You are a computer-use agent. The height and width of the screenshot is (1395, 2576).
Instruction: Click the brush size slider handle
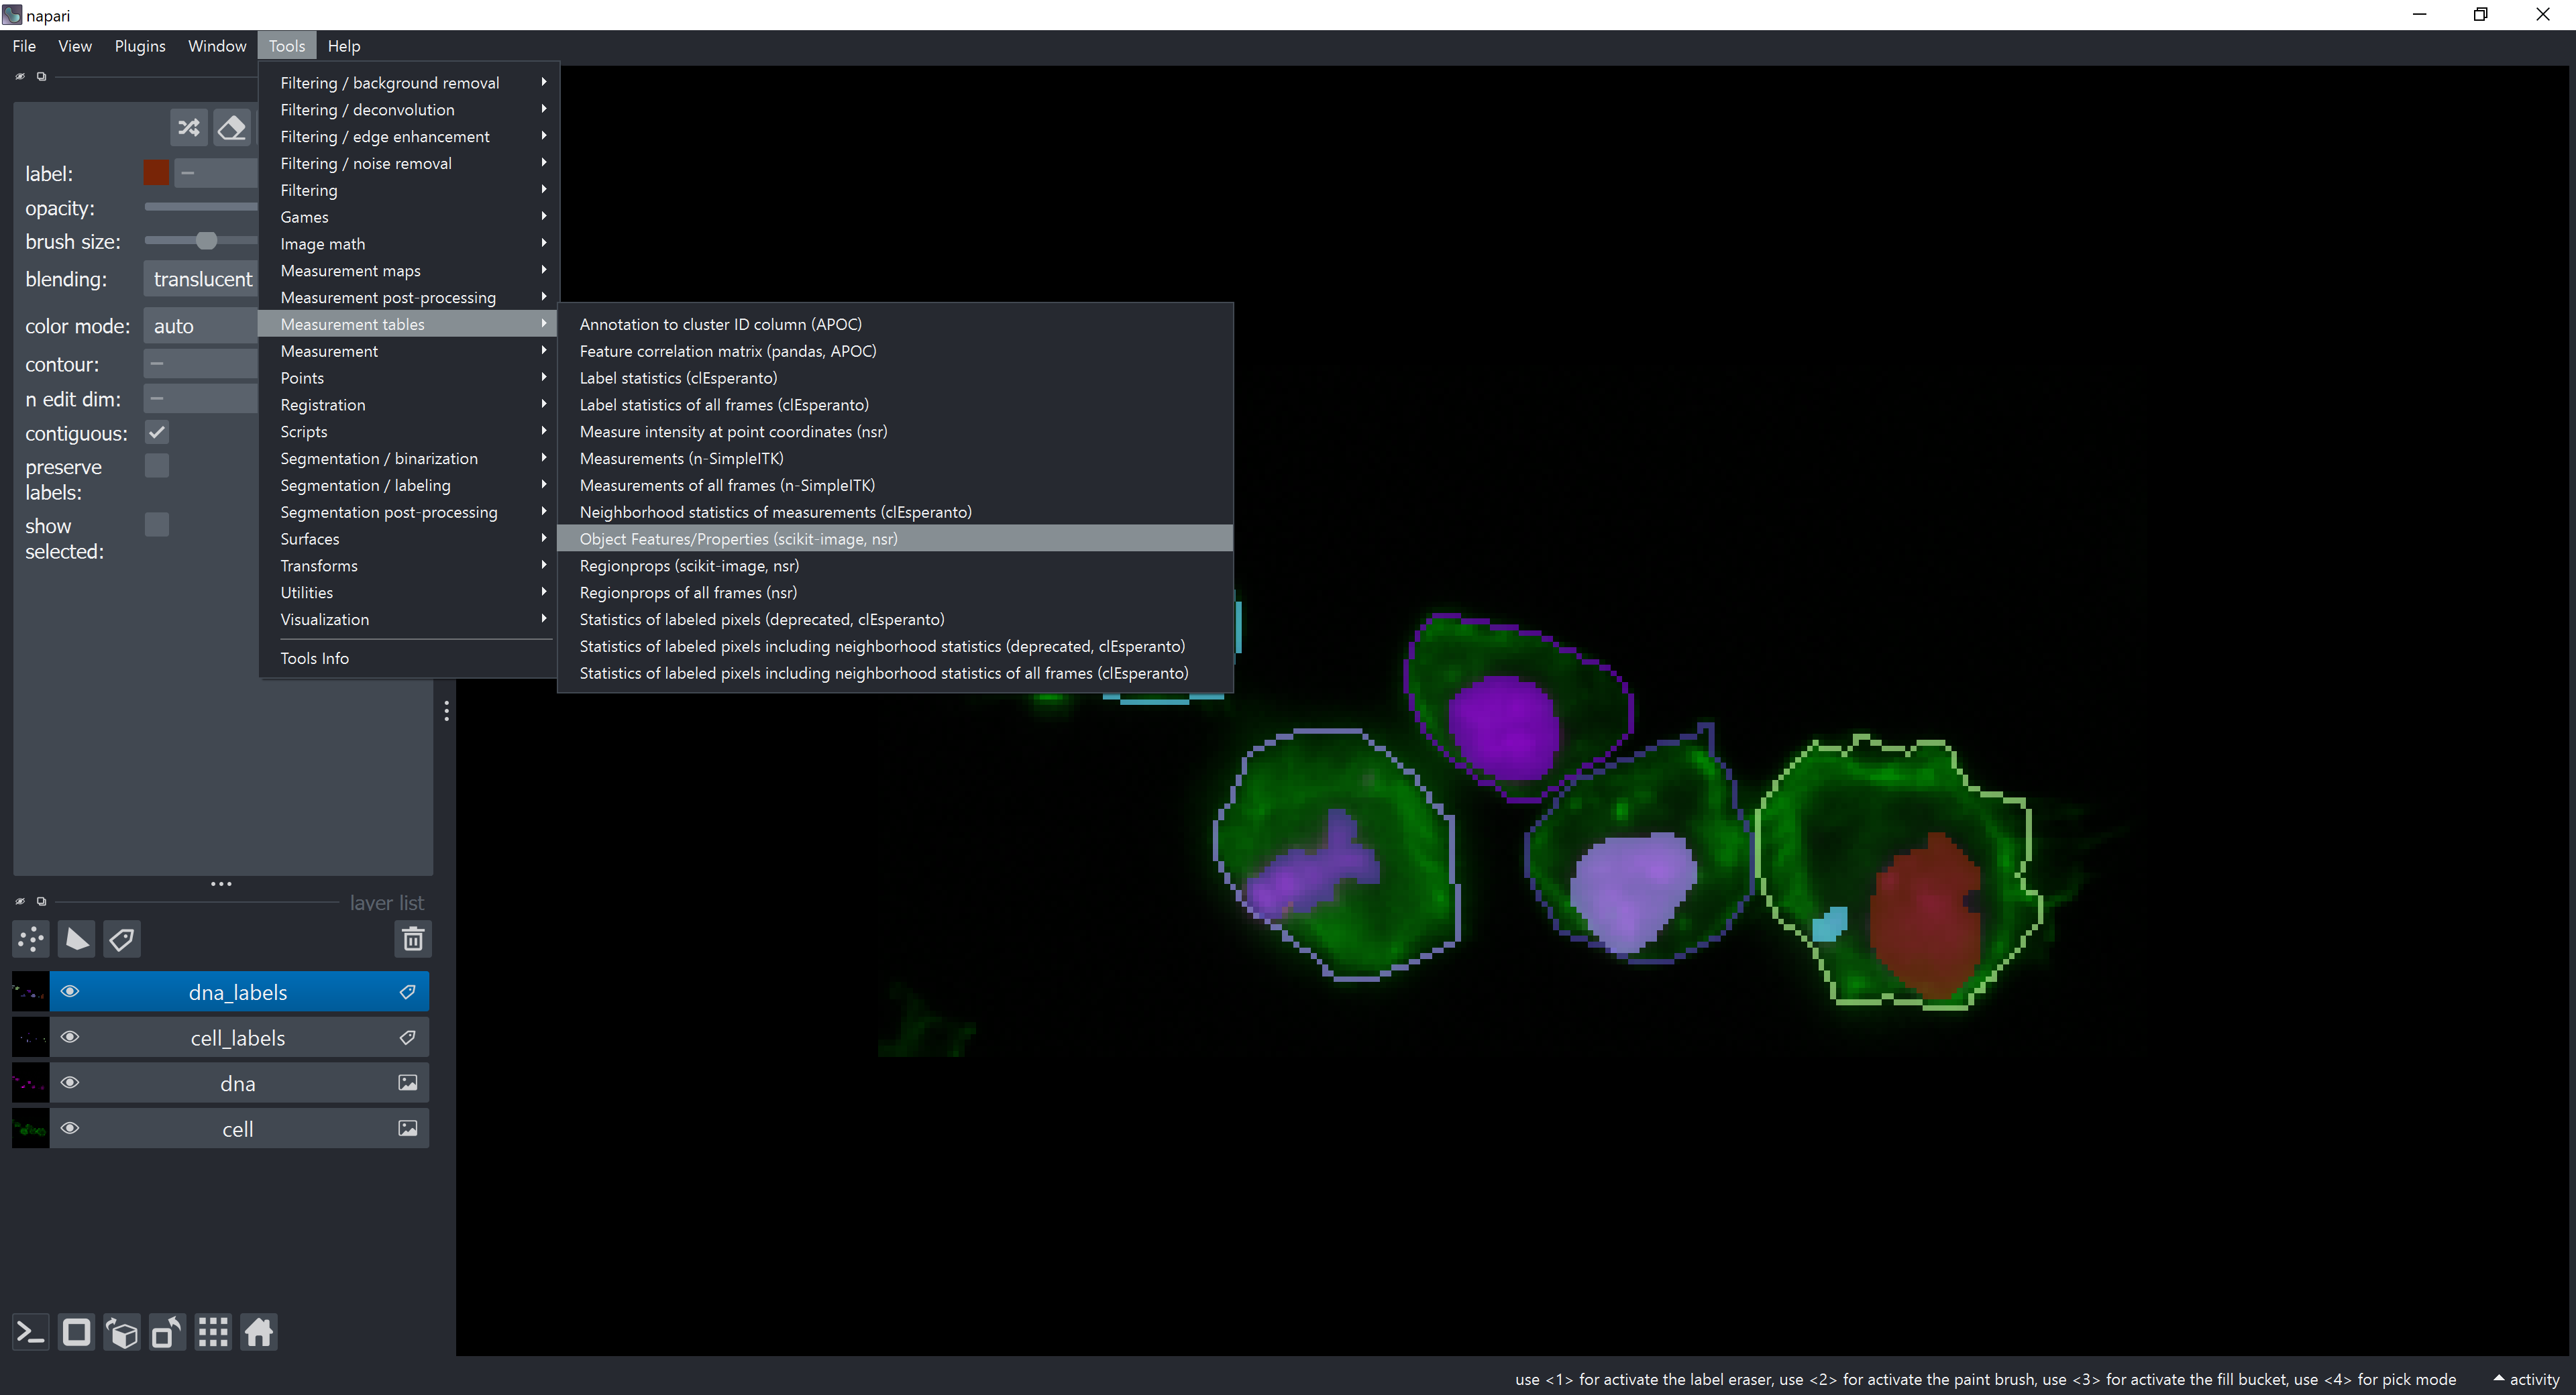(x=206, y=241)
